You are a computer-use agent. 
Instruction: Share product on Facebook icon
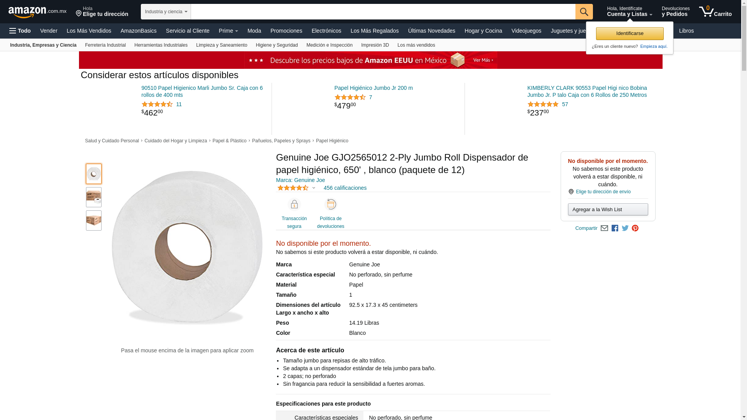[x=615, y=228]
